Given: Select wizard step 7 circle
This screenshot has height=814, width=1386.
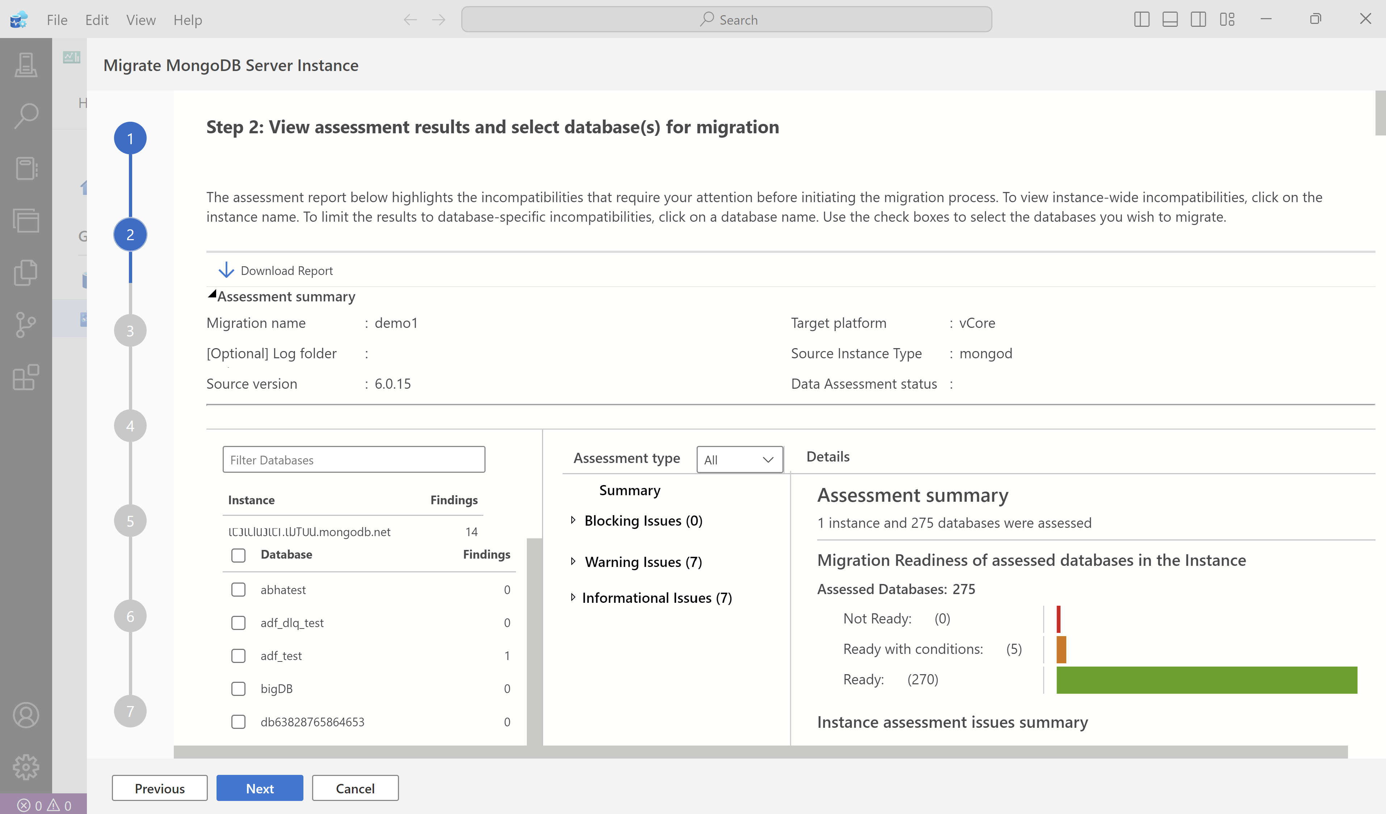Looking at the screenshot, I should pyautogui.click(x=130, y=711).
